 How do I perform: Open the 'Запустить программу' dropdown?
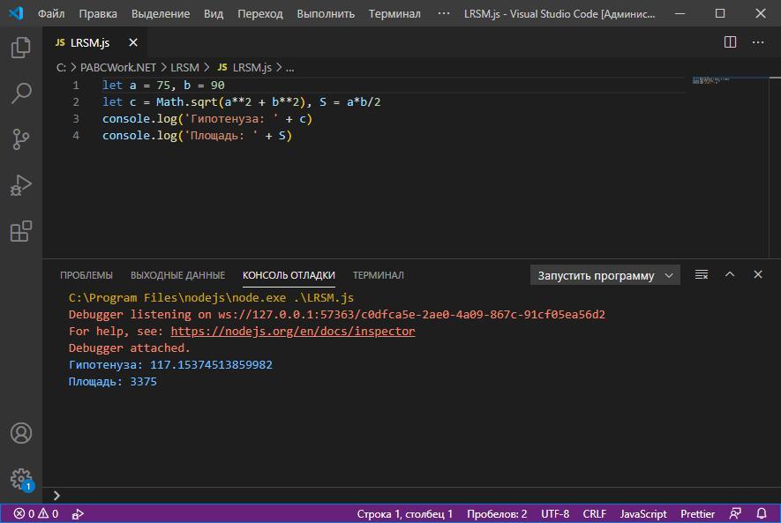click(x=605, y=275)
